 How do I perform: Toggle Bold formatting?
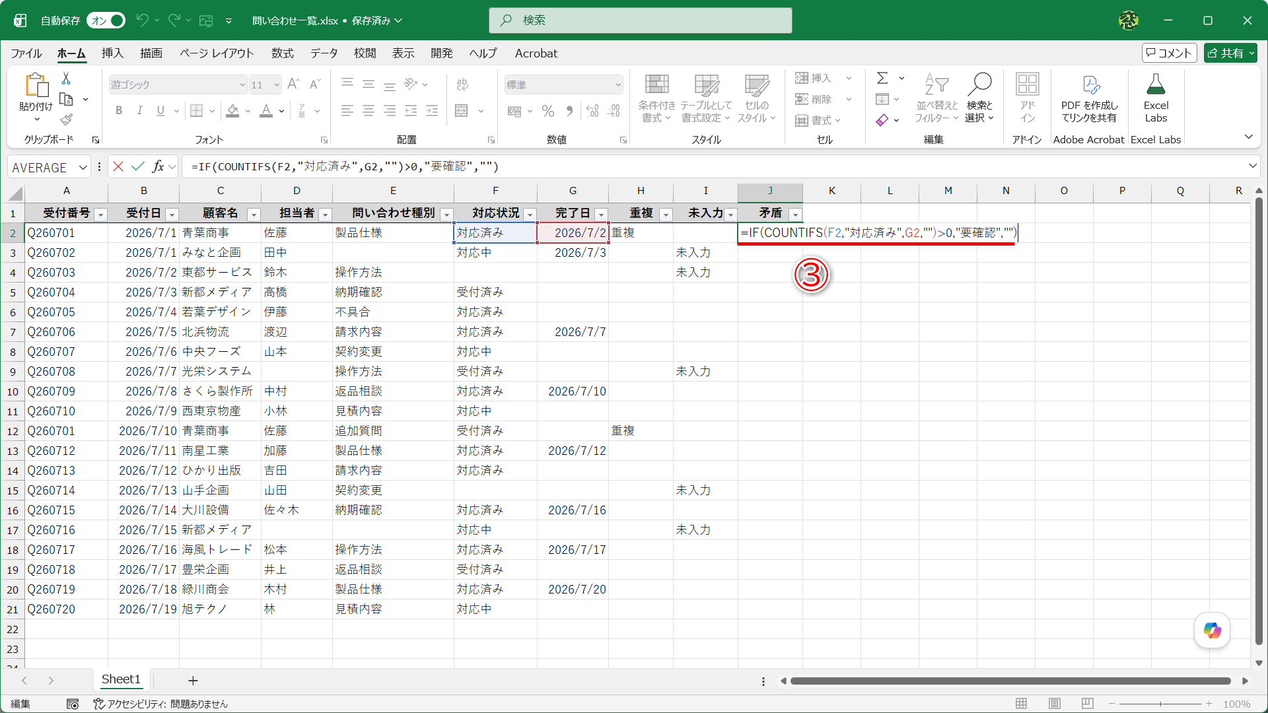[119, 111]
